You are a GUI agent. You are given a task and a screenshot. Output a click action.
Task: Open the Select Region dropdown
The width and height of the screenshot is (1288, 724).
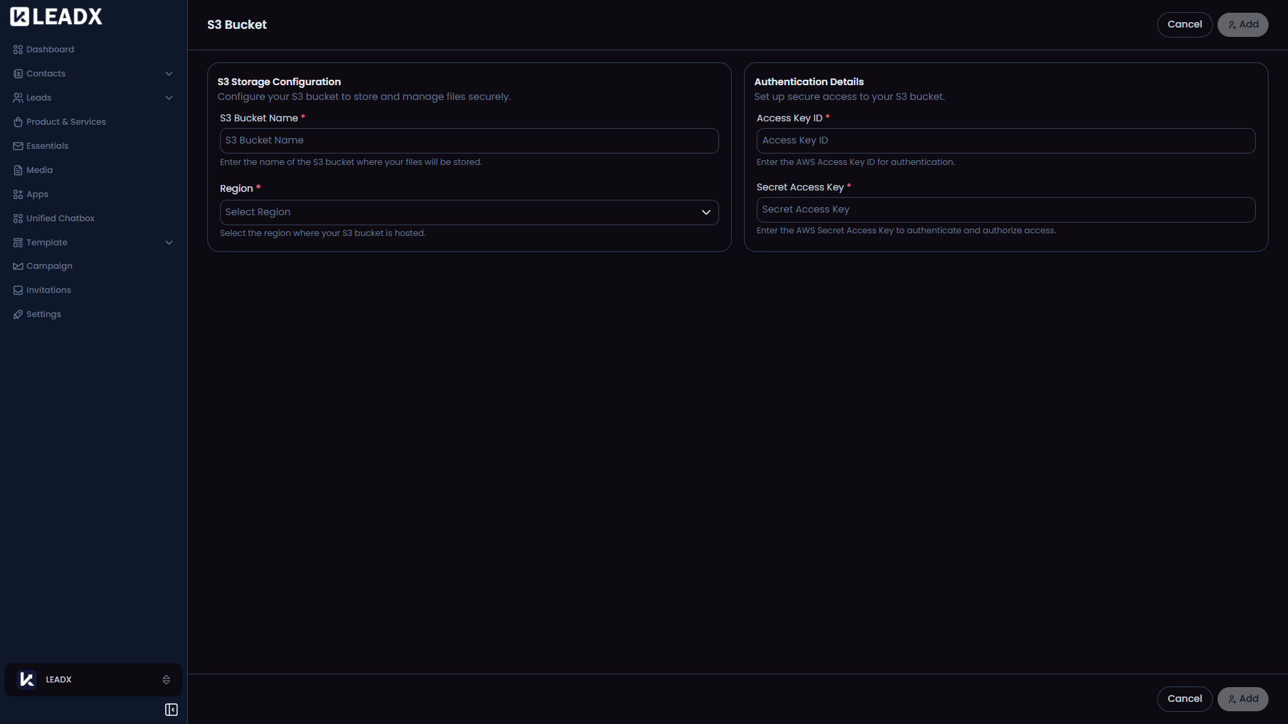[x=469, y=212]
